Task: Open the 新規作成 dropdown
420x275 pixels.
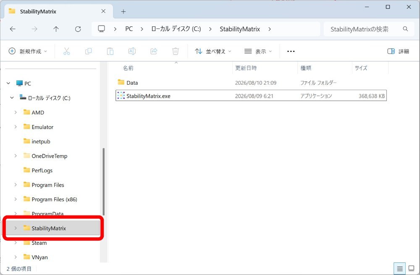Action: click(x=28, y=51)
